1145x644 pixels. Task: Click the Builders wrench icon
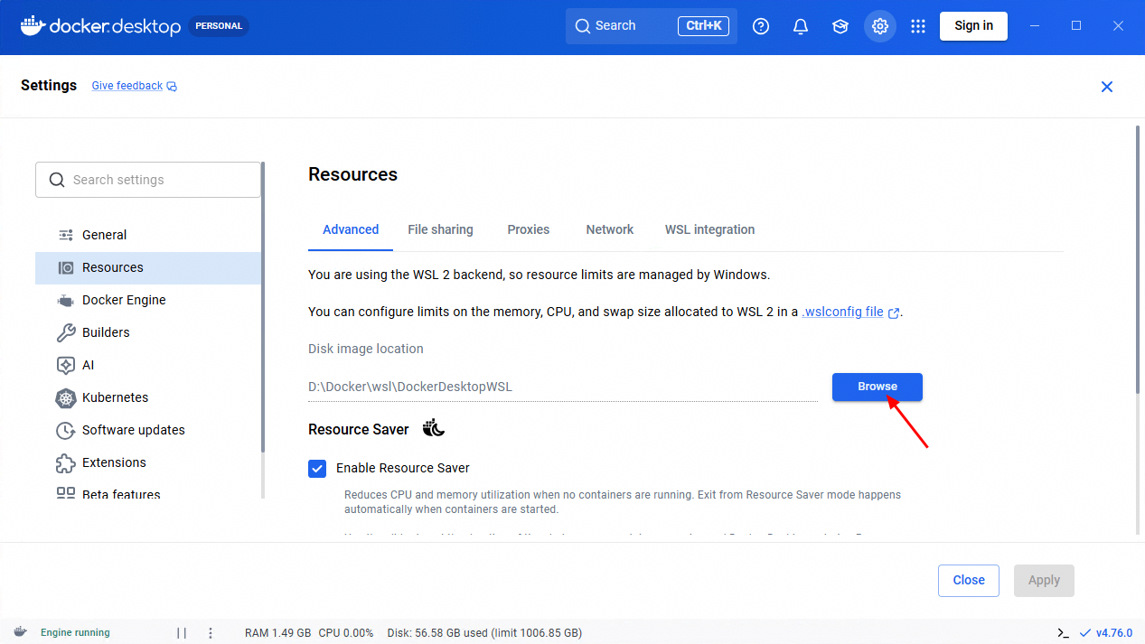[x=66, y=332]
